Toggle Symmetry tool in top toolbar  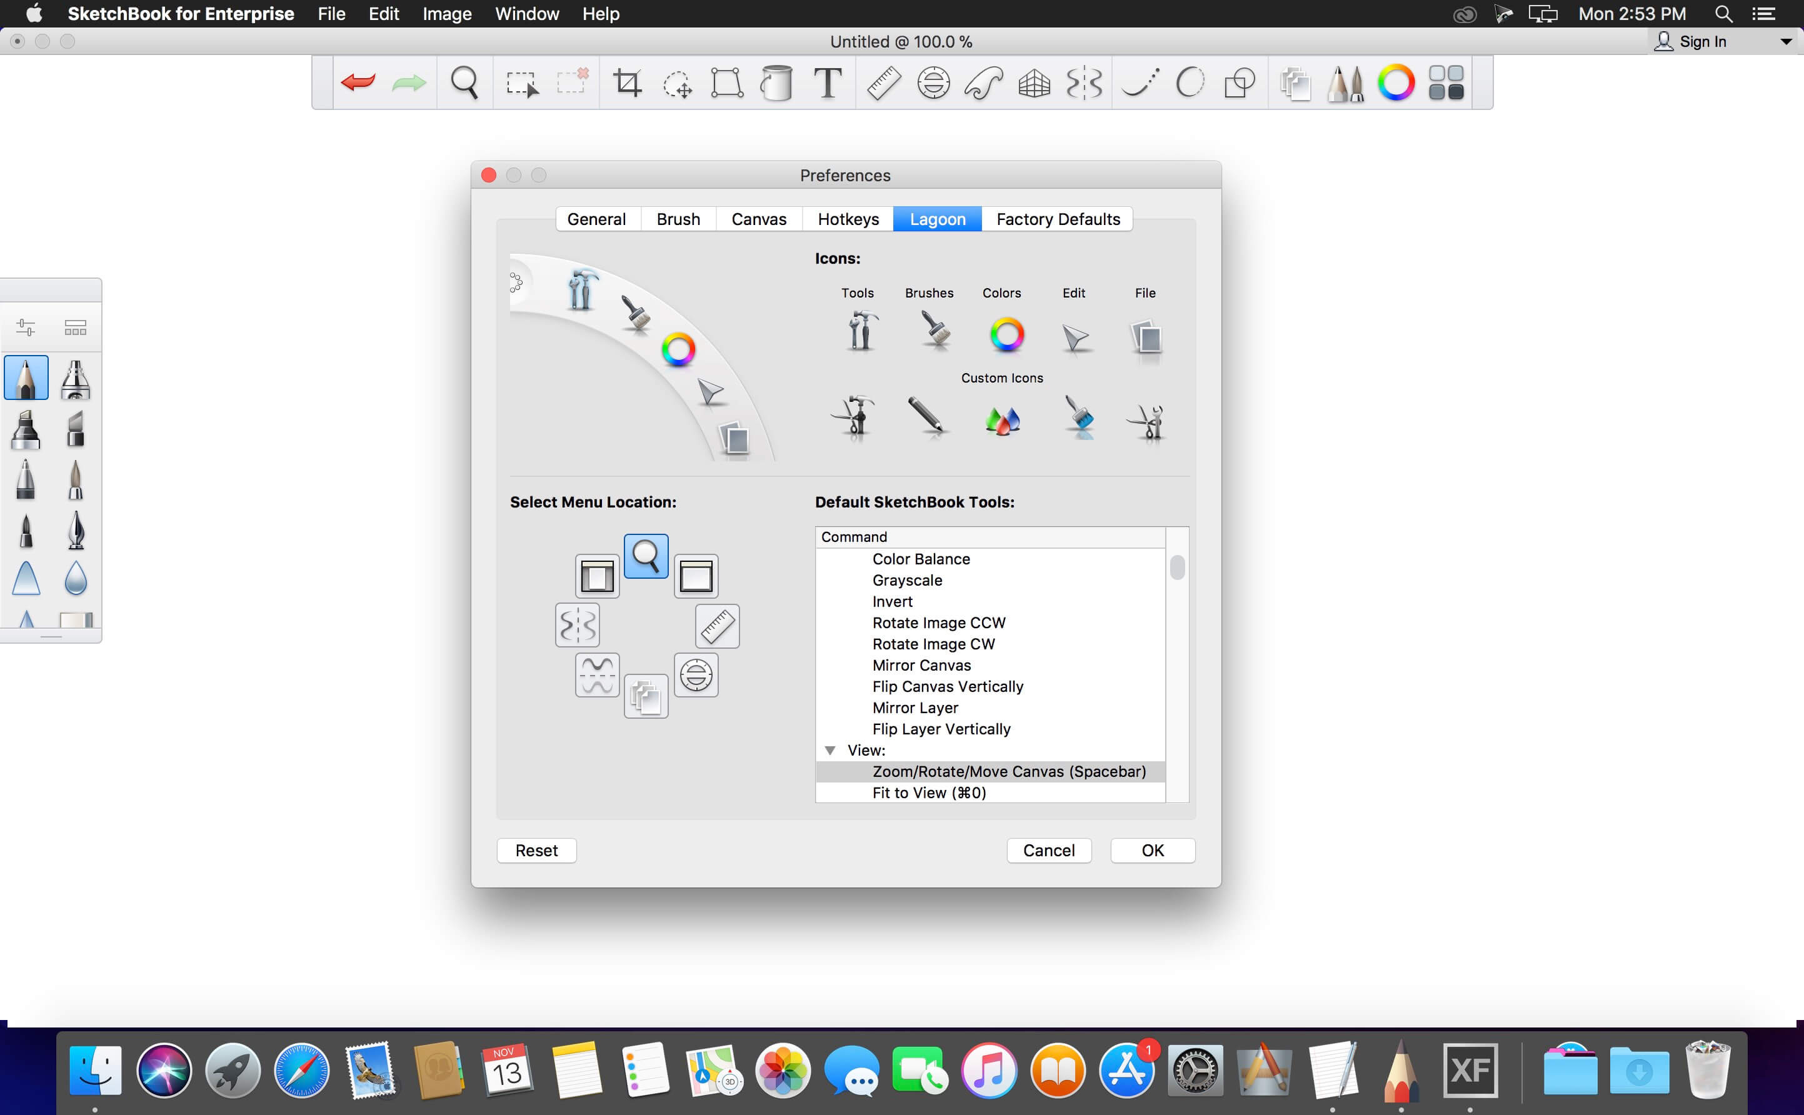[x=1084, y=83]
